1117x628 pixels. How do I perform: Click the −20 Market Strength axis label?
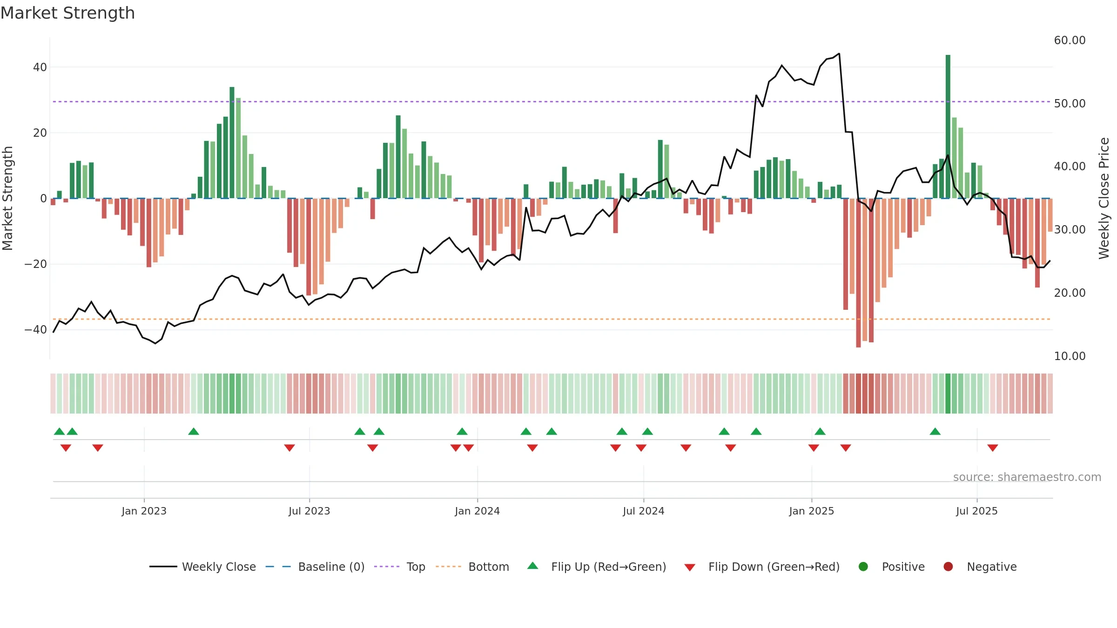pyautogui.click(x=36, y=264)
